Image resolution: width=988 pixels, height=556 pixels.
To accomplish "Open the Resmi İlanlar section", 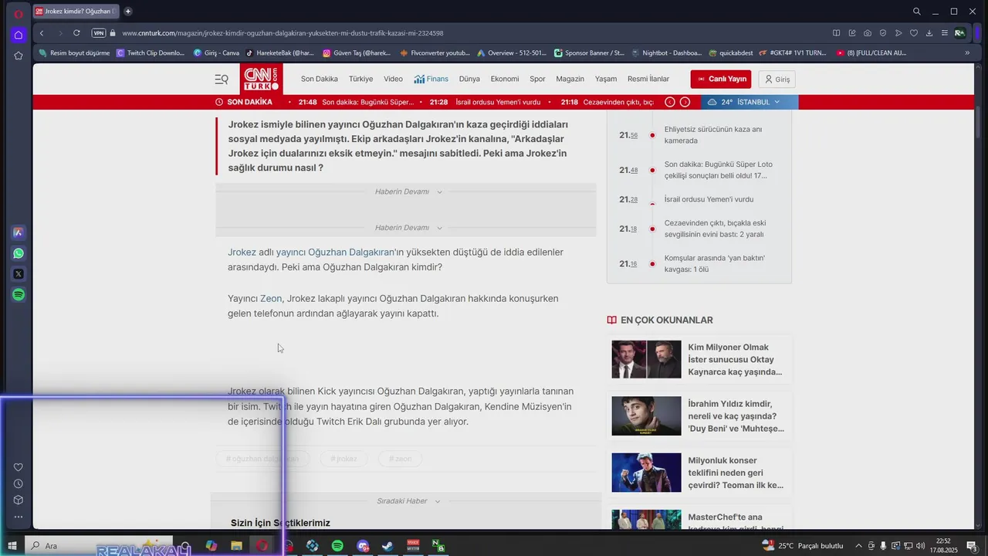I will tap(648, 79).
